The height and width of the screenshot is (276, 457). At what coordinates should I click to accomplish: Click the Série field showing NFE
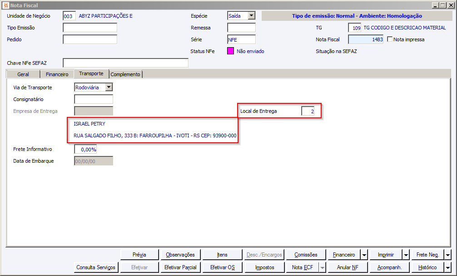(x=241, y=39)
